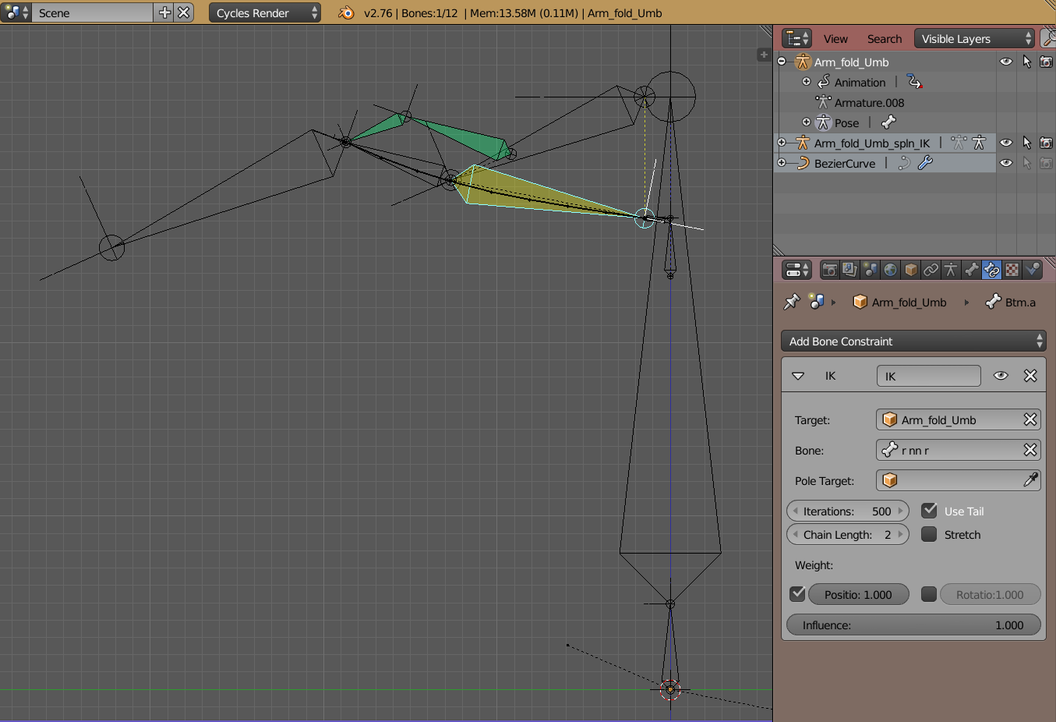Click the pin icon in properties breadcrumb
Viewport: 1056px width, 722px height.
(792, 302)
